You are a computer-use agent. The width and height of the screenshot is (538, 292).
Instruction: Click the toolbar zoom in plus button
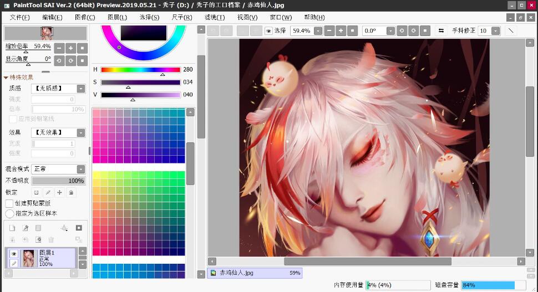(x=341, y=31)
